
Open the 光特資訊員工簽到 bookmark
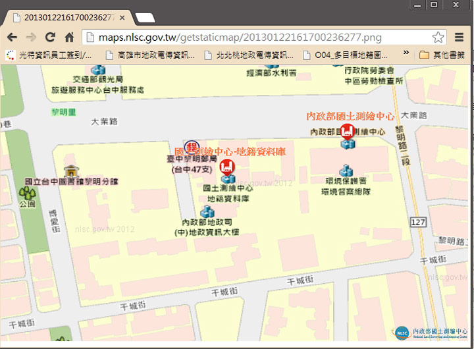[48, 55]
